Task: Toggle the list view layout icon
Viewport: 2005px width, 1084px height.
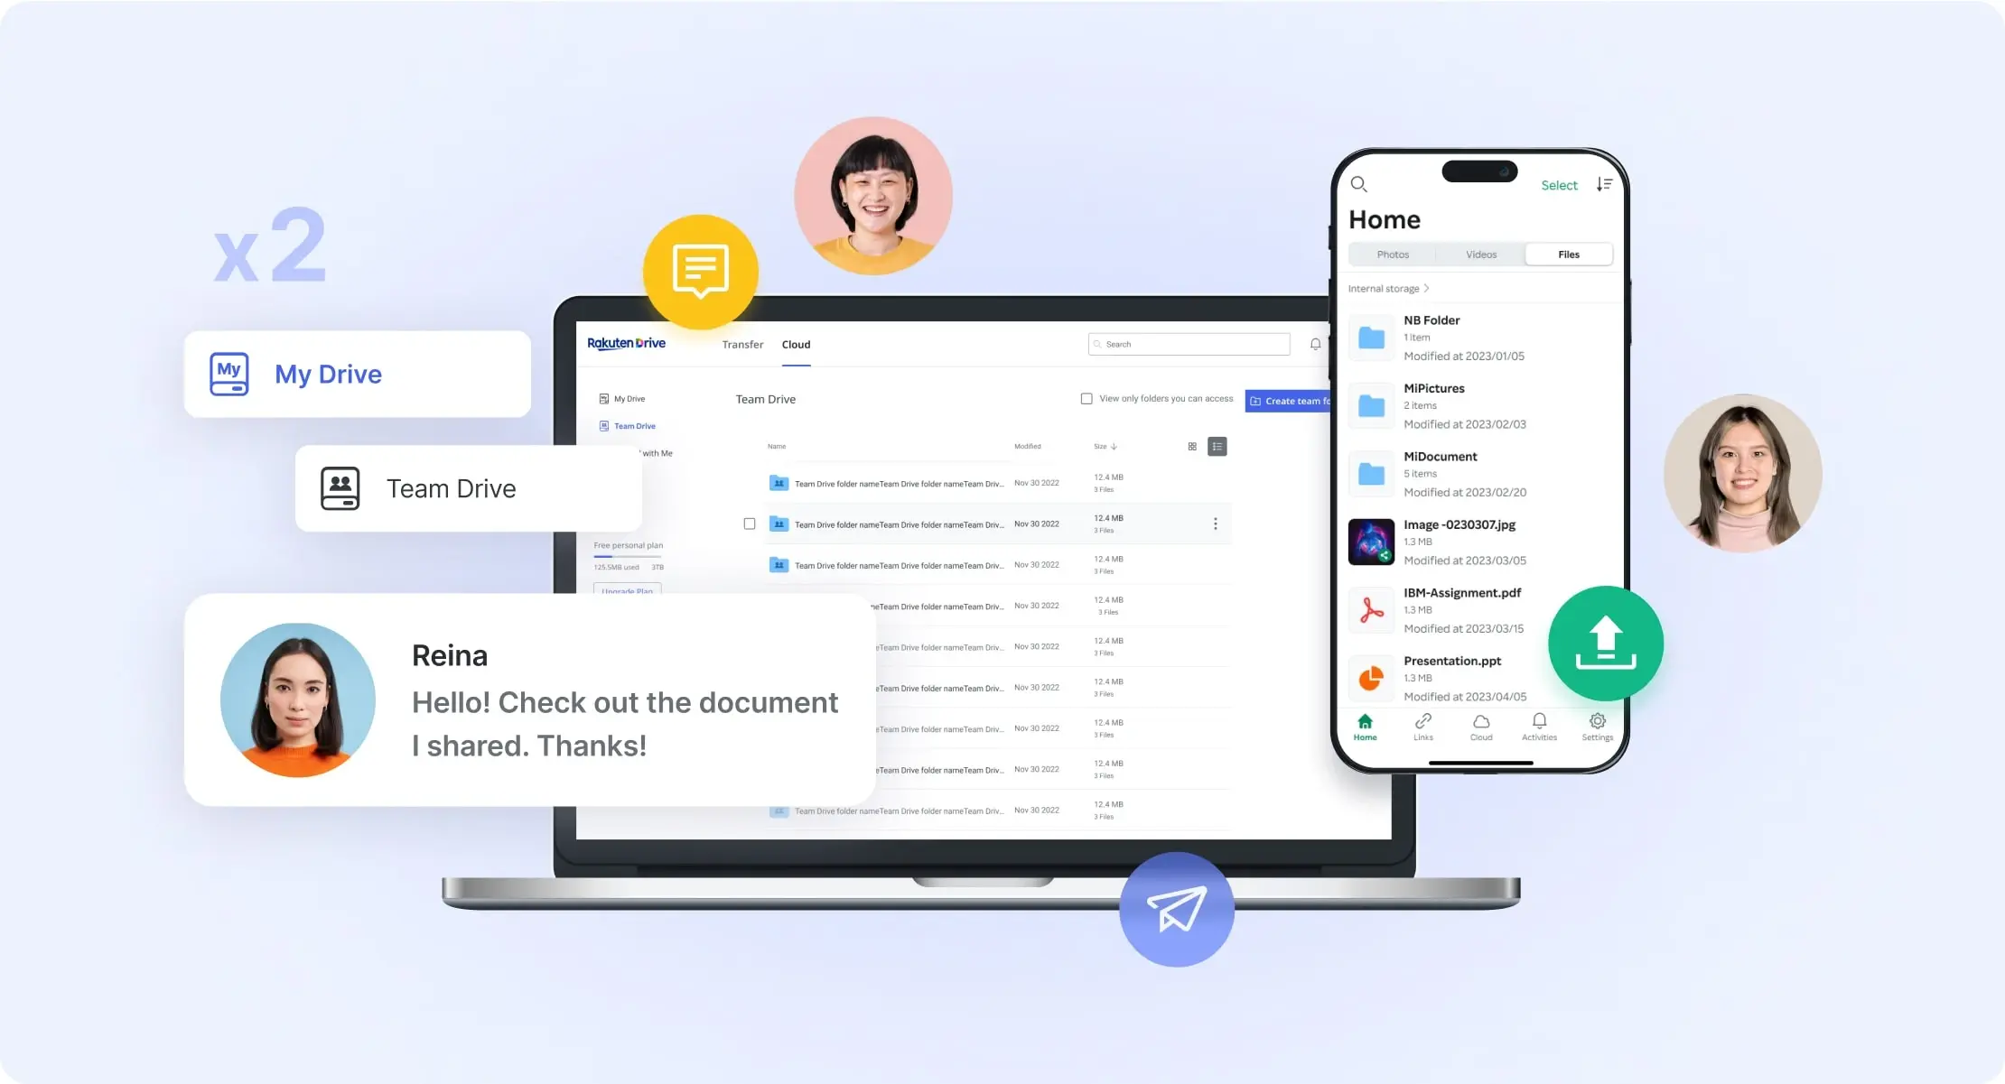Action: pos(1217,446)
